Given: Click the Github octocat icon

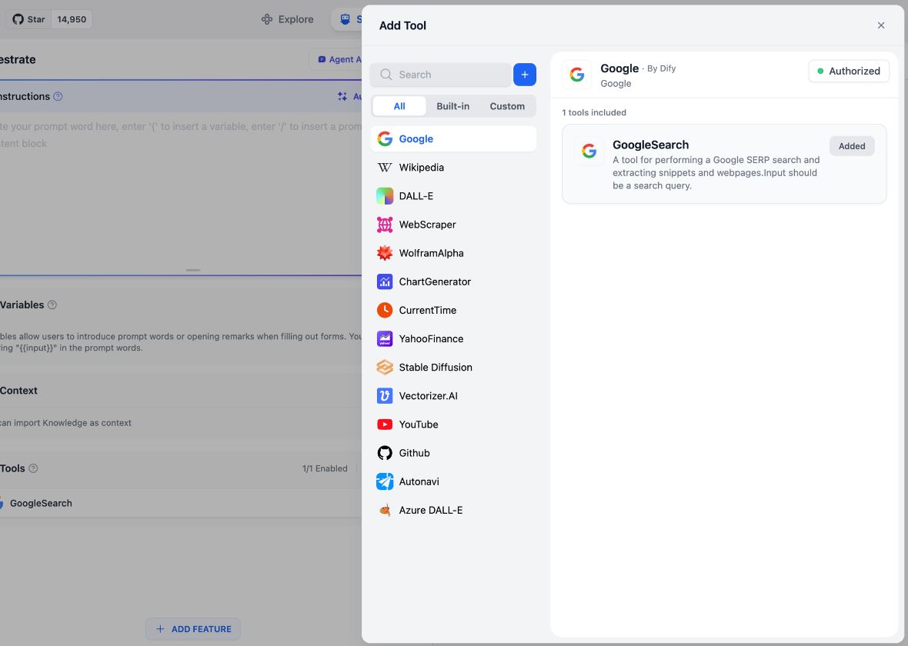Looking at the screenshot, I should point(385,453).
